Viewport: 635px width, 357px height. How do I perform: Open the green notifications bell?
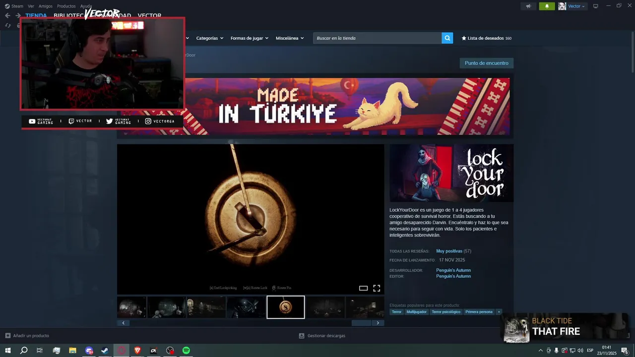[x=547, y=6]
